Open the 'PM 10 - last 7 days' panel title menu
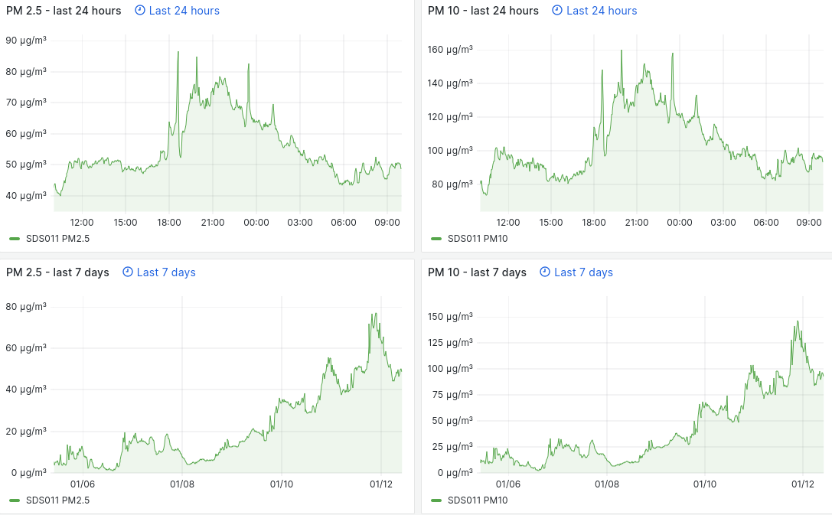 pos(477,272)
